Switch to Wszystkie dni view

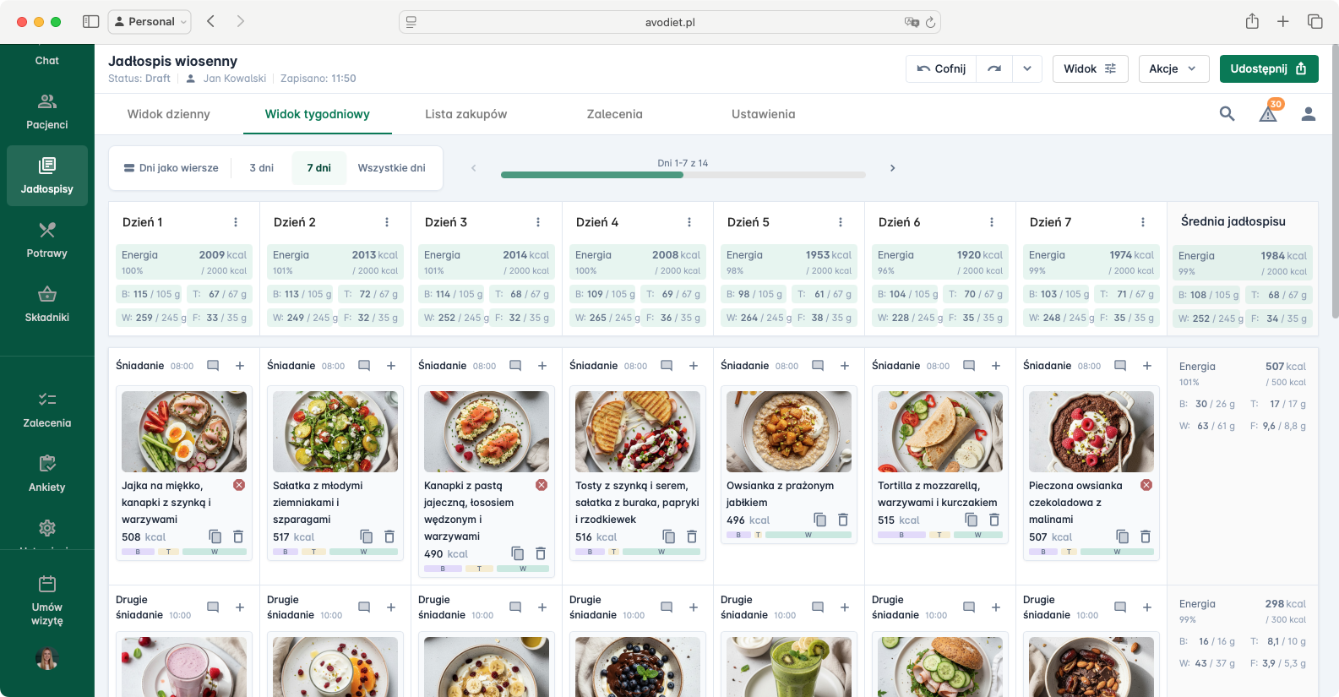(391, 168)
